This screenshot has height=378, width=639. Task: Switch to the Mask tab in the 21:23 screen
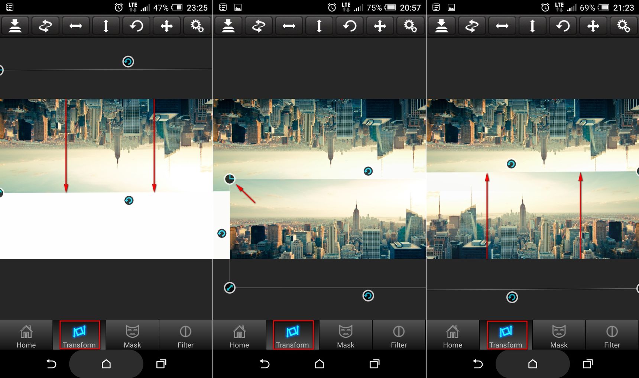coord(559,335)
